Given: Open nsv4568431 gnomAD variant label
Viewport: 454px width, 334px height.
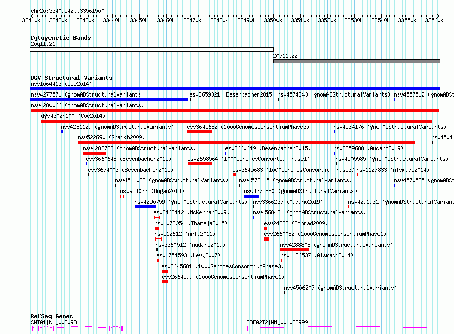Looking at the screenshot, I should [x=309, y=213].
